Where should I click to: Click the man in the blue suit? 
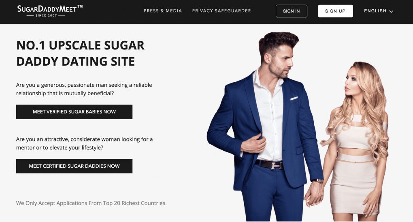click(x=266, y=126)
